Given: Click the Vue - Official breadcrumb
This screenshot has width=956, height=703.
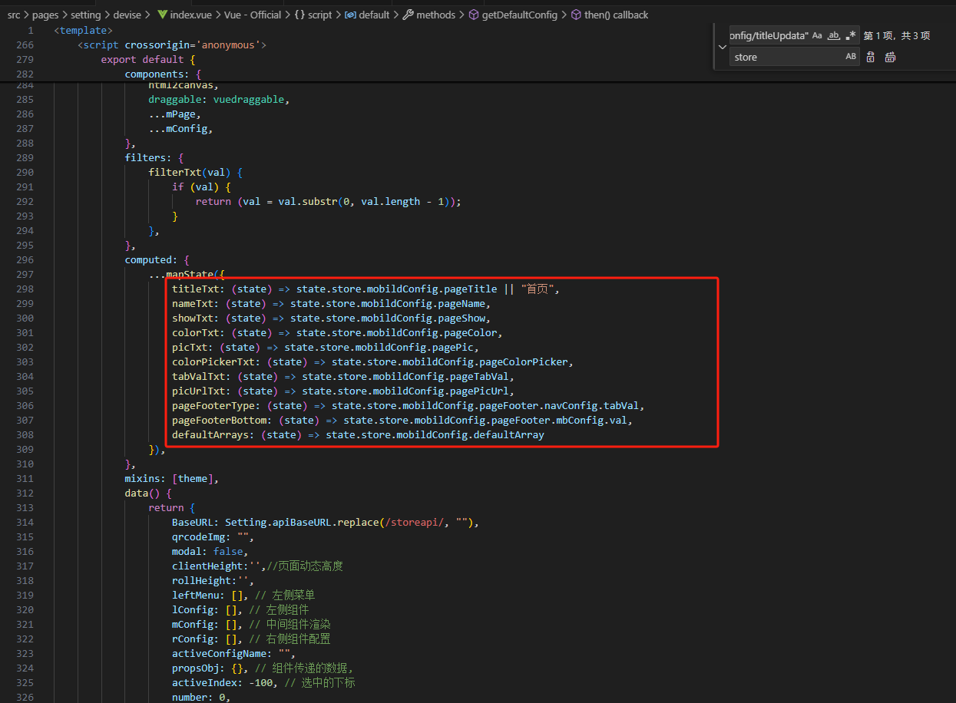Looking at the screenshot, I should (253, 15).
